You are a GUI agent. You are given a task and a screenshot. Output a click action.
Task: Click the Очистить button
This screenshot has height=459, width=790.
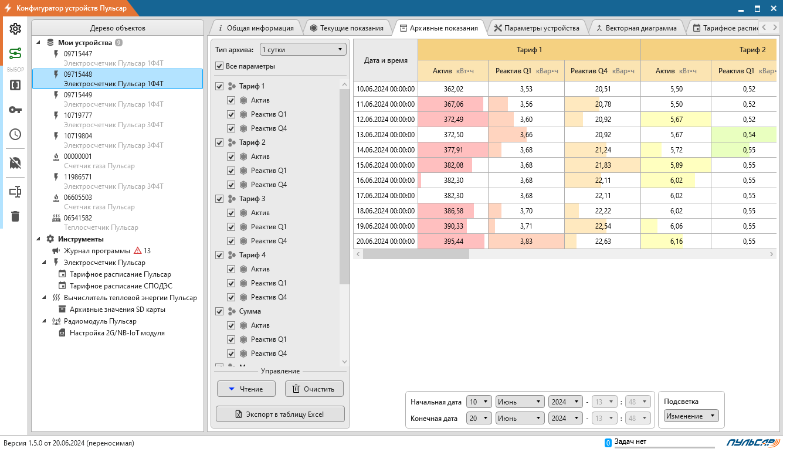[314, 389]
